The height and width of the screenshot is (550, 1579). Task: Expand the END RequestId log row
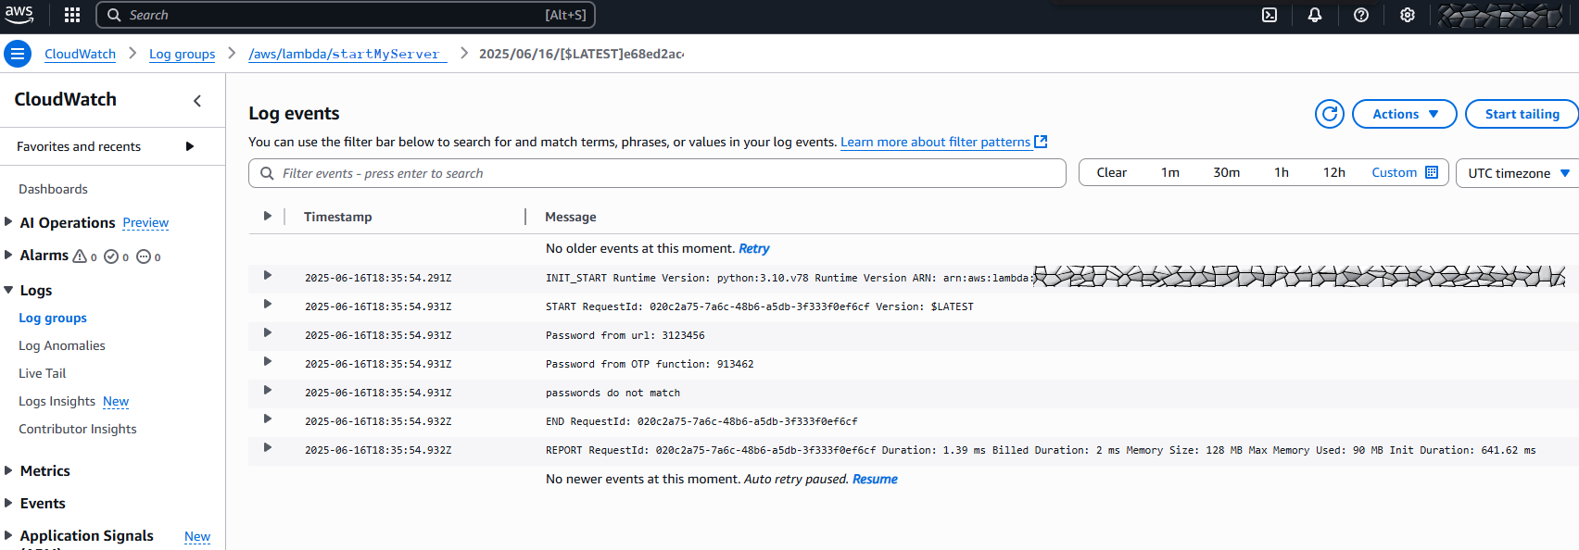coord(267,419)
